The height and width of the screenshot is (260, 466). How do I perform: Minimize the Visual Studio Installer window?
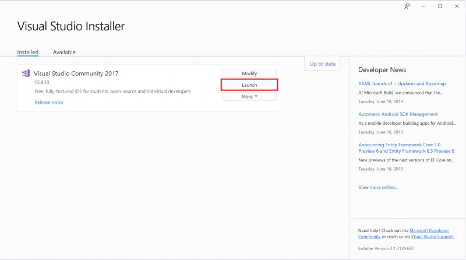(x=423, y=6)
